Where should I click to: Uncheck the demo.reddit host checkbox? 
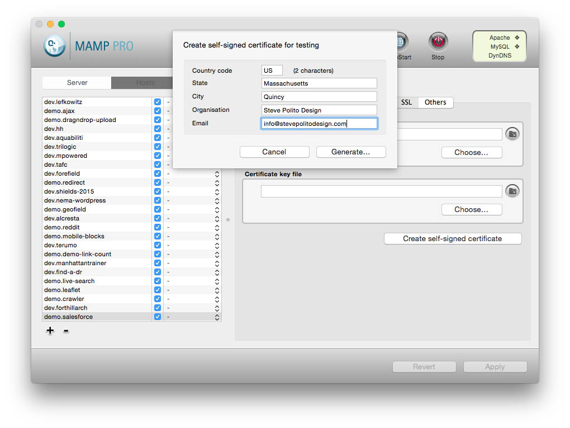point(158,227)
